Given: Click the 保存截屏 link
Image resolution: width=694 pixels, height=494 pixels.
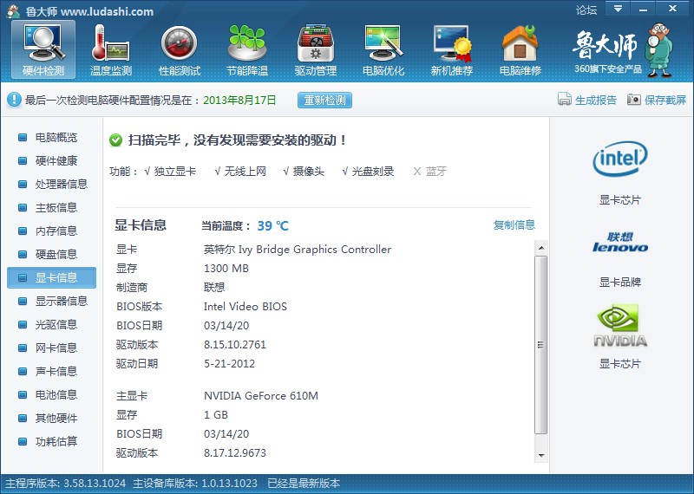Looking at the screenshot, I should pyautogui.click(x=665, y=100).
